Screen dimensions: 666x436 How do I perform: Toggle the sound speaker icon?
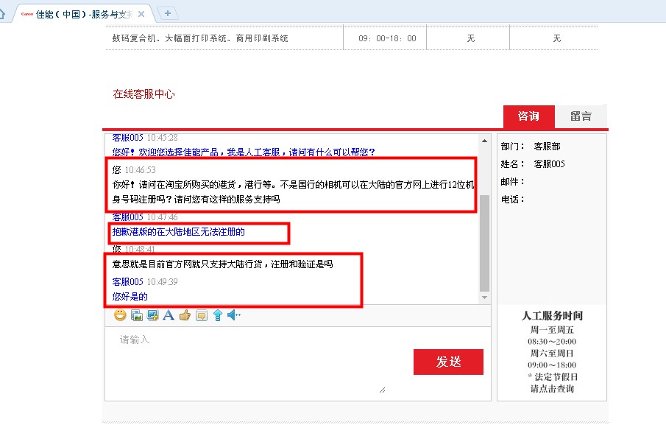click(x=233, y=315)
